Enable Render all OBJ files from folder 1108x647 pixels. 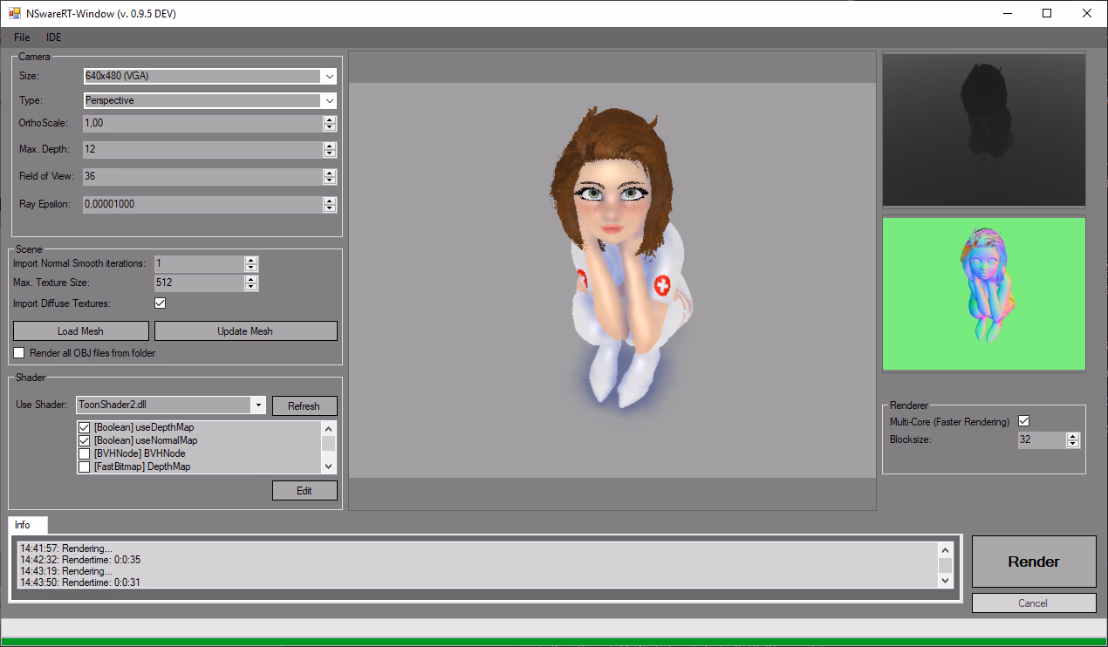pos(19,353)
